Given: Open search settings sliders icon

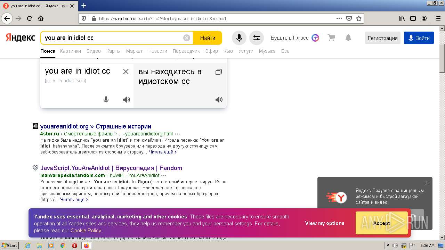Looking at the screenshot, I should (x=257, y=38).
